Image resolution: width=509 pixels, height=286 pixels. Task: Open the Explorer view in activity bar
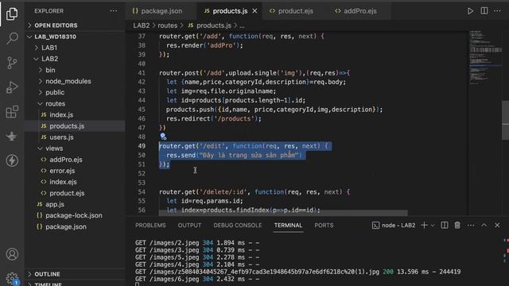click(x=12, y=14)
